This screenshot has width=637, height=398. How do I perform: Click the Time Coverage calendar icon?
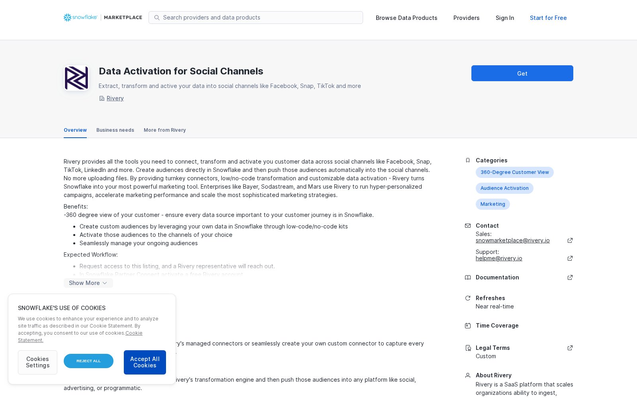pos(468,326)
